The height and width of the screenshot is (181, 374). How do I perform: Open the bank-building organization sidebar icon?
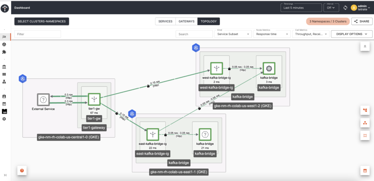[x=4, y=67]
